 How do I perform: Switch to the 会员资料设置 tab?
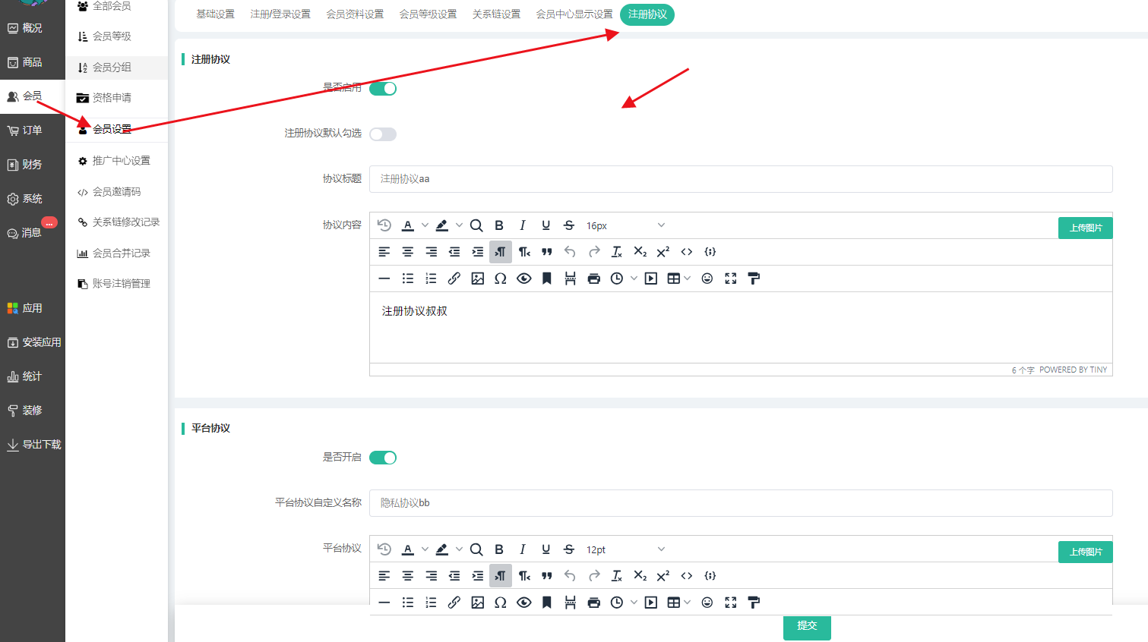(355, 14)
